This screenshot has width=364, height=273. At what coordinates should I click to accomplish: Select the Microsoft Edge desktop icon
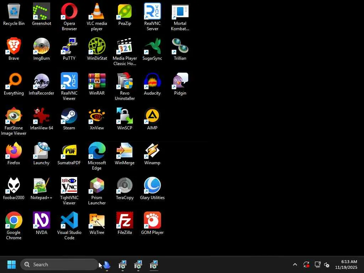tap(97, 156)
